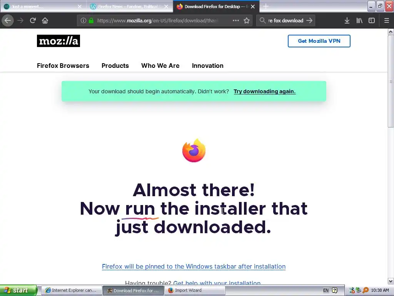394x296 pixels.
Task: Click the Forward navigation arrow
Action: (x=20, y=20)
